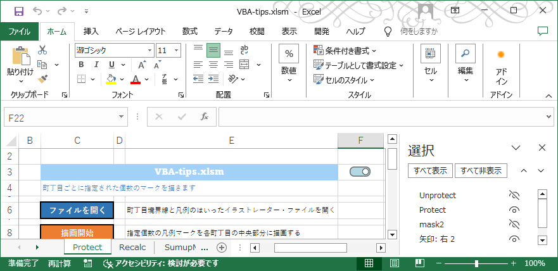
Task: Toggle the switch in cell F3
Action: tap(360, 172)
